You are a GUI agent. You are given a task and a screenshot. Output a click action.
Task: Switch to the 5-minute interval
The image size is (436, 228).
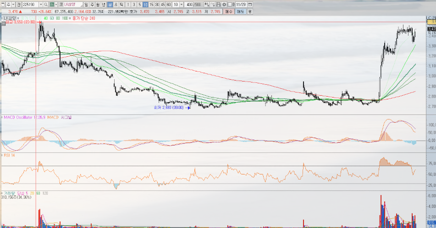tap(139, 5)
